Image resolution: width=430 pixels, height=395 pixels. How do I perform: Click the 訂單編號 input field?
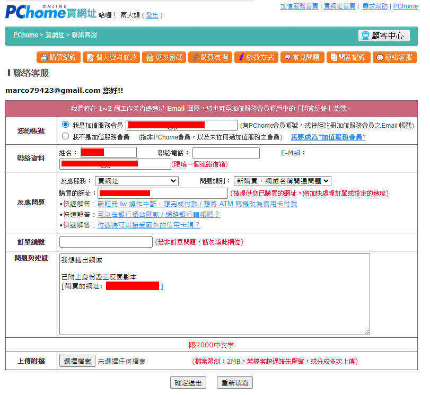pyautogui.click(x=106, y=242)
